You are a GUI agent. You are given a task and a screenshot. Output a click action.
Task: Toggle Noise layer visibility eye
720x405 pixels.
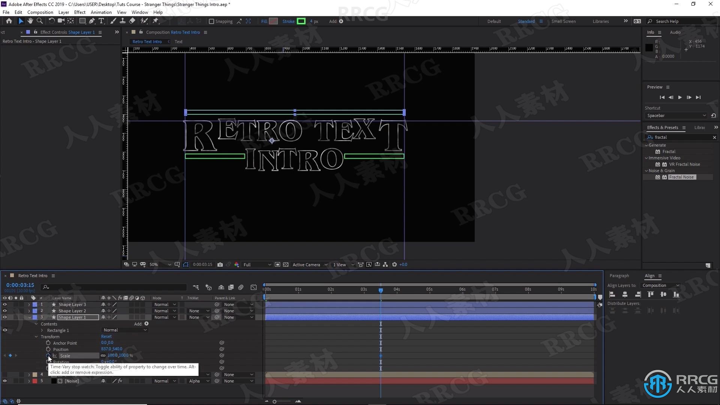click(5, 381)
